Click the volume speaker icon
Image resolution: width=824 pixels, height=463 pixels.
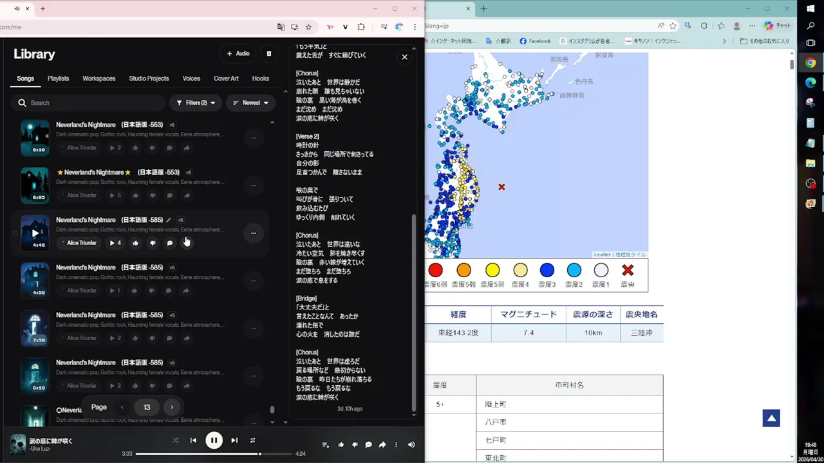(411, 444)
